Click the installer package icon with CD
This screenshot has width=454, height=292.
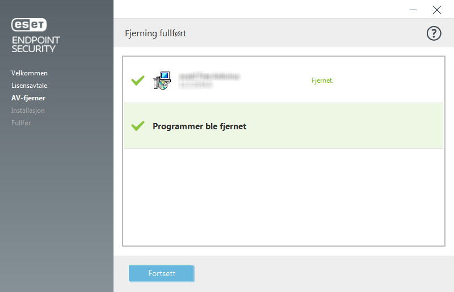pyautogui.click(x=162, y=81)
